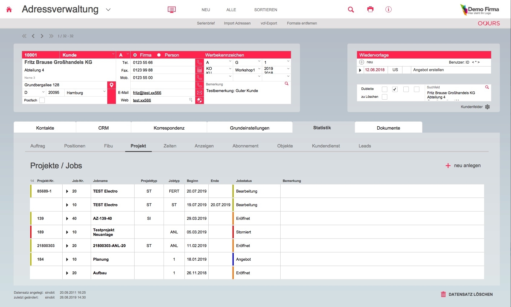
Task: Jump to the first record
Action: (24, 36)
